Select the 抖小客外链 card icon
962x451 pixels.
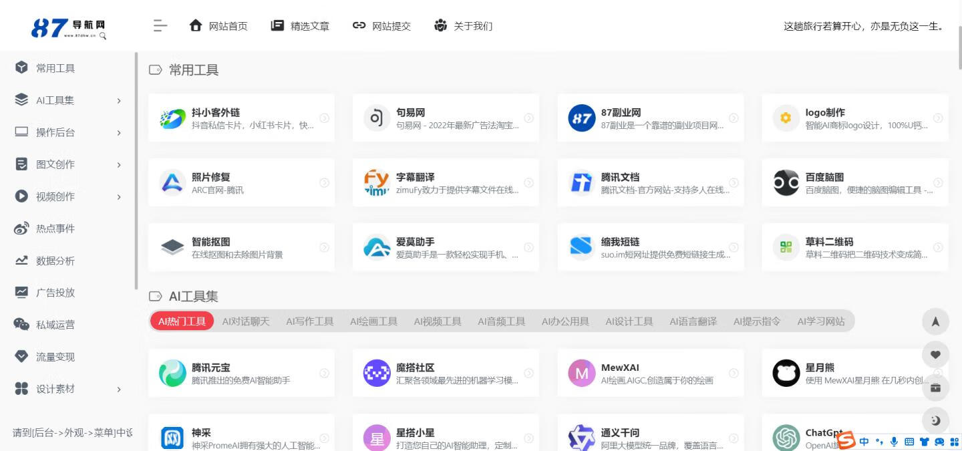172,118
